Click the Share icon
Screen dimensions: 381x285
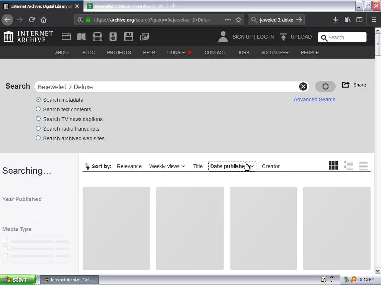click(x=346, y=85)
